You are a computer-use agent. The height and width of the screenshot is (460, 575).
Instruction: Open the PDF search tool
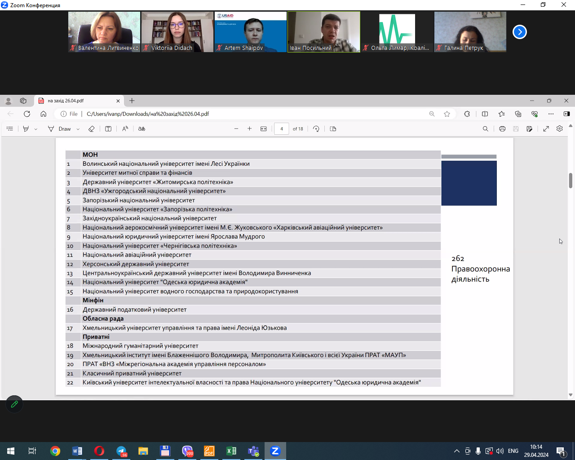[485, 129]
